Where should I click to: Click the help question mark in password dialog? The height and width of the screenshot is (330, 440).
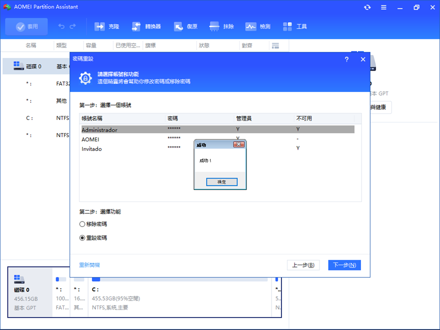346,59
